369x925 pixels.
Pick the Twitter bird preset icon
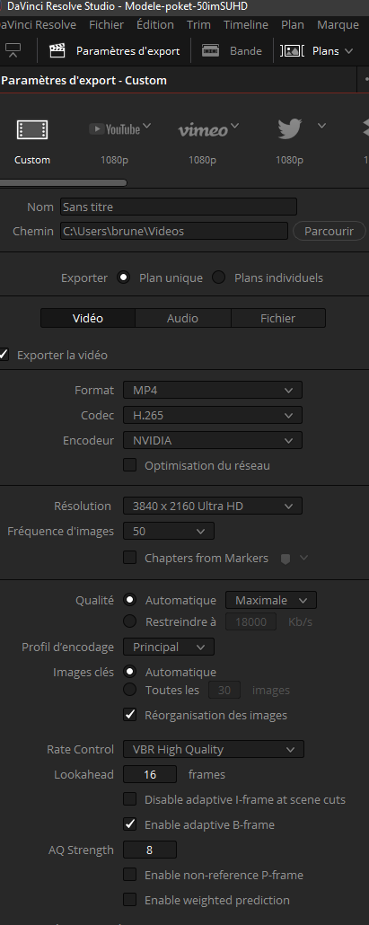point(290,128)
